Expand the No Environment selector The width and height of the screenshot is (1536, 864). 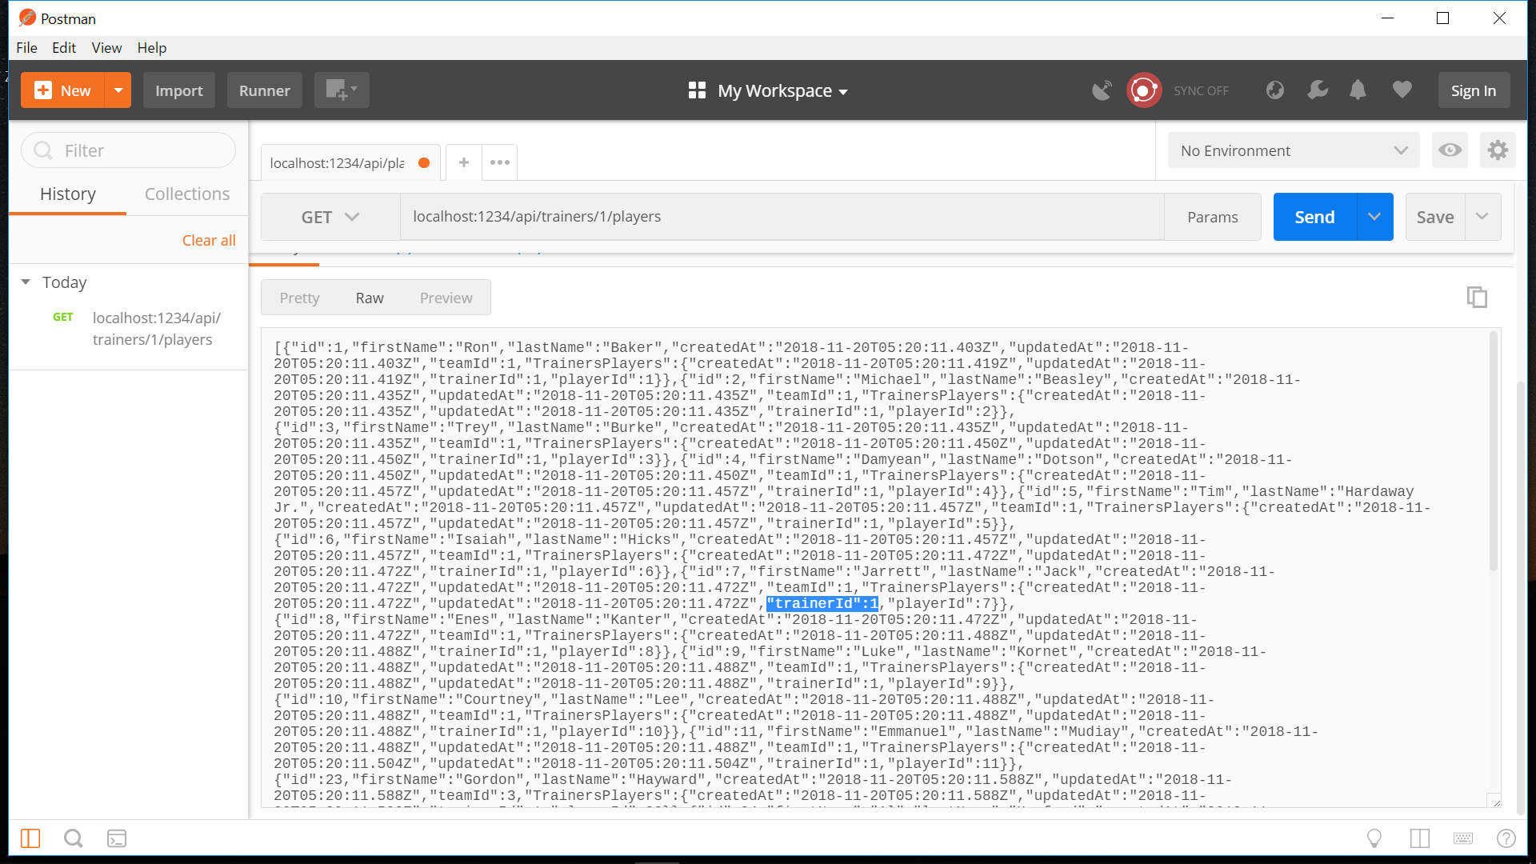1293,150
